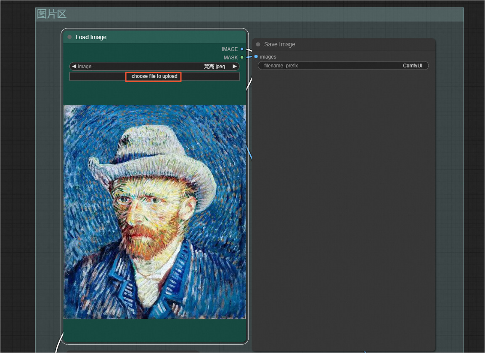Click the Van Gogh portrait preview
The width and height of the screenshot is (485, 353).
(x=154, y=211)
